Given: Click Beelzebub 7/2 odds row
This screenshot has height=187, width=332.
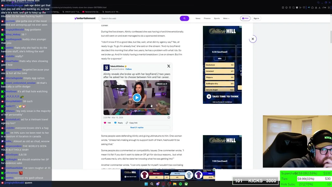Looking at the screenshot, I should (x=220, y=65).
